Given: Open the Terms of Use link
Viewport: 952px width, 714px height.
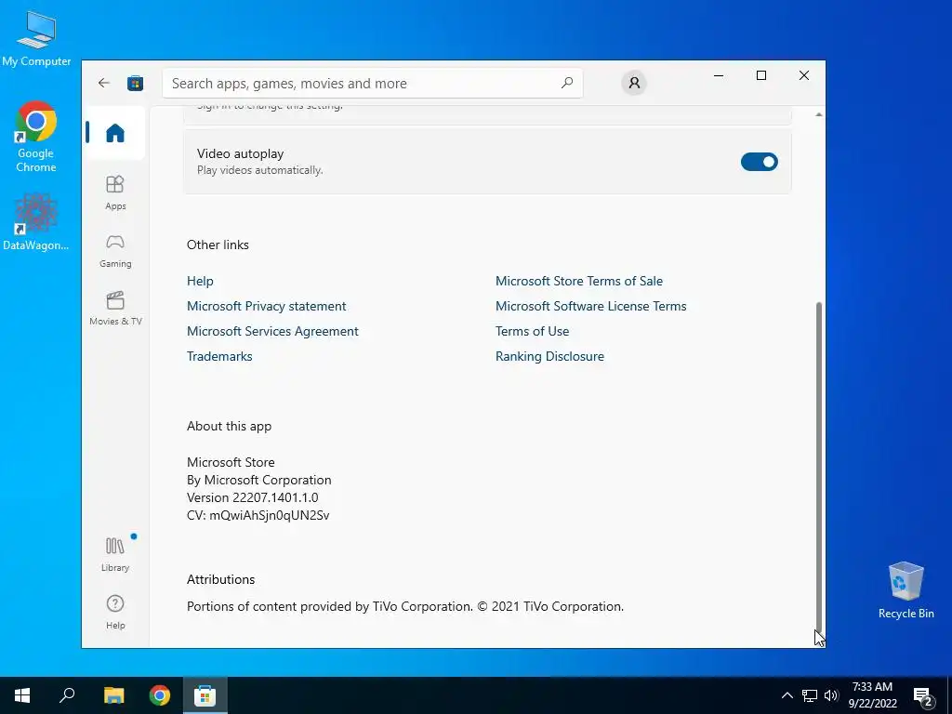Looking at the screenshot, I should click(x=532, y=331).
